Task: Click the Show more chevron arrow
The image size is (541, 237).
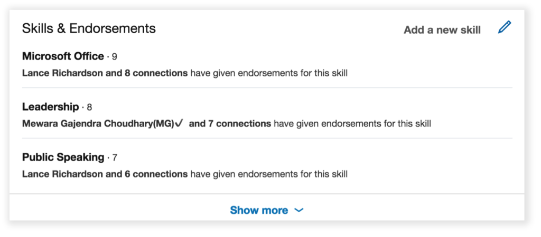Action: point(299,210)
